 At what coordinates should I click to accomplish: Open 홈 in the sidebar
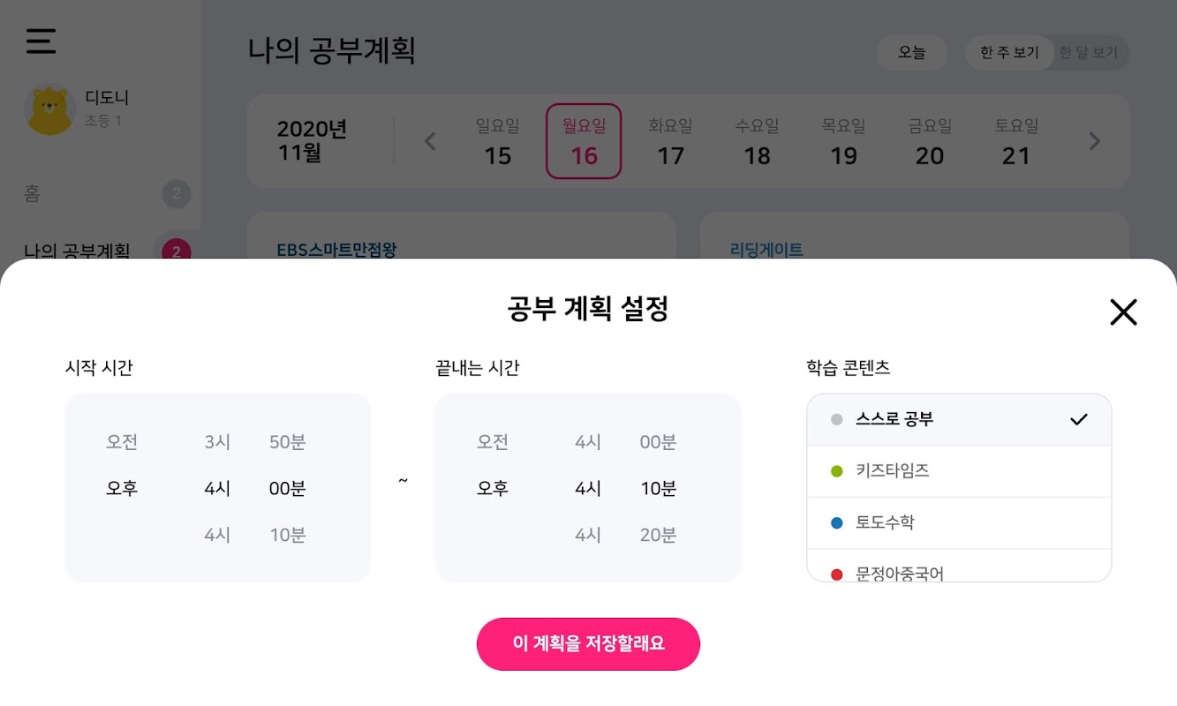click(x=33, y=194)
